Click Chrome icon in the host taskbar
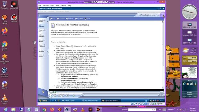Image resolution: width=199 pixels, height=112 pixels. [x=44, y=110]
